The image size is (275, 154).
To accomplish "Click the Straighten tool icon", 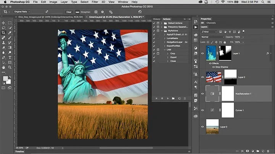I will coord(77,12).
